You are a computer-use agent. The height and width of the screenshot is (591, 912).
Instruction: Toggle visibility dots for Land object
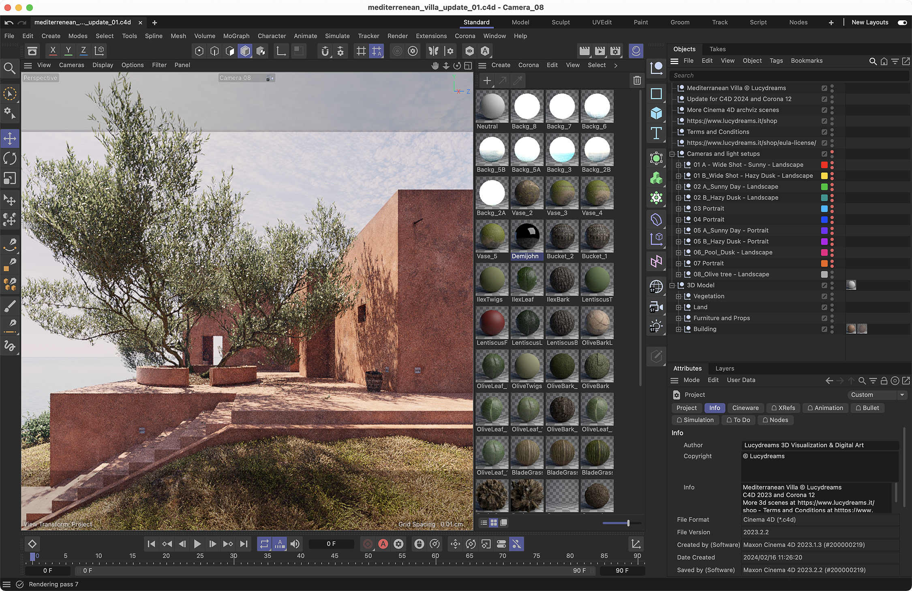tap(832, 307)
